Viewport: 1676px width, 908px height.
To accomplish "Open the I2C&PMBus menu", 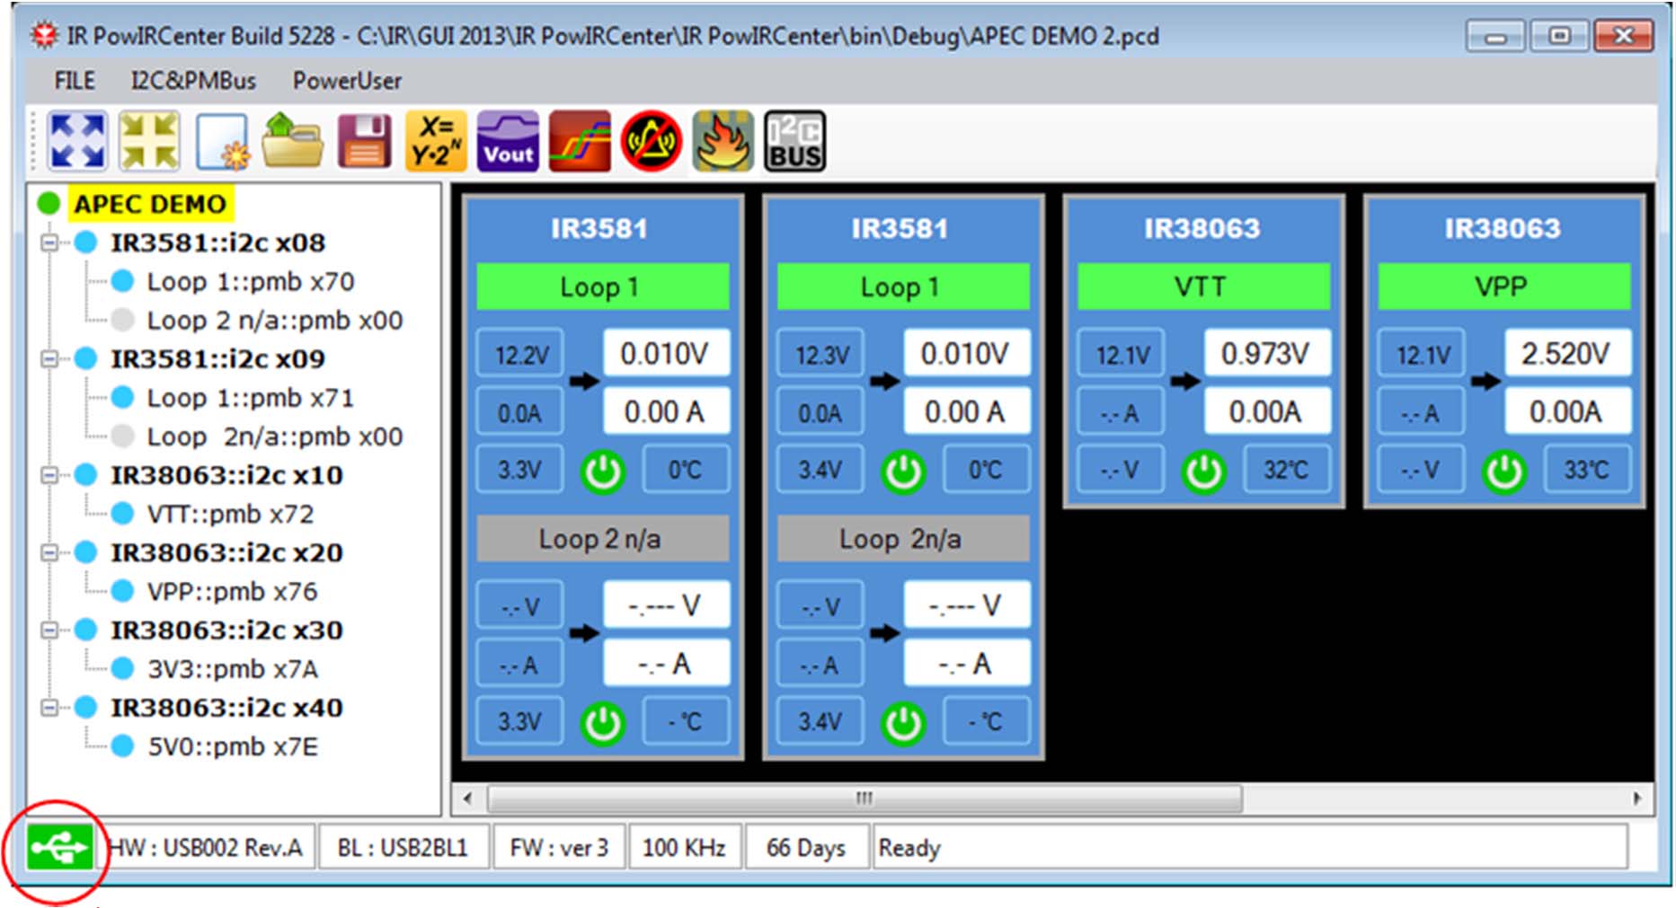I will click(194, 81).
